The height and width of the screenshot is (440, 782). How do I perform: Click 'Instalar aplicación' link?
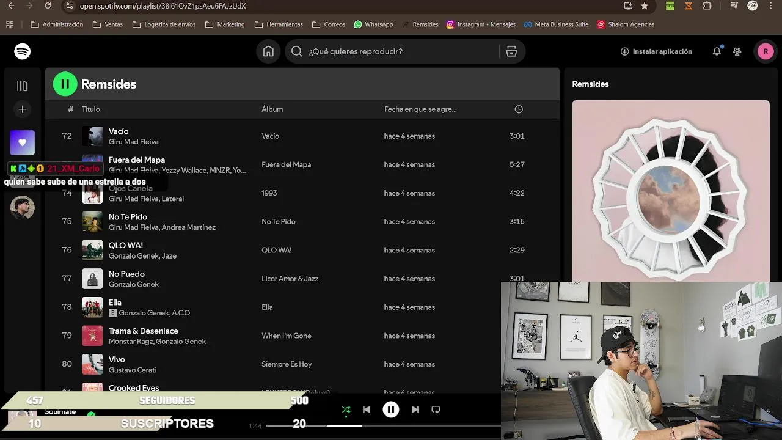656,51
